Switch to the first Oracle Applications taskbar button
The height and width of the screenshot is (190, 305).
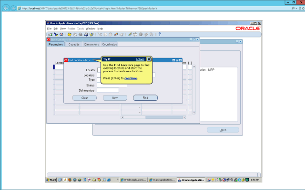click(133, 180)
